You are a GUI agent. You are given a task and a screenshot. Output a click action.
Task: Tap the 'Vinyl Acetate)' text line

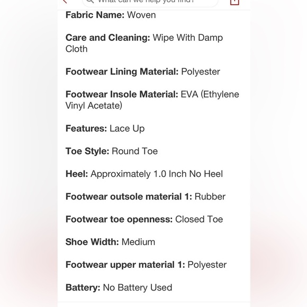94,106
